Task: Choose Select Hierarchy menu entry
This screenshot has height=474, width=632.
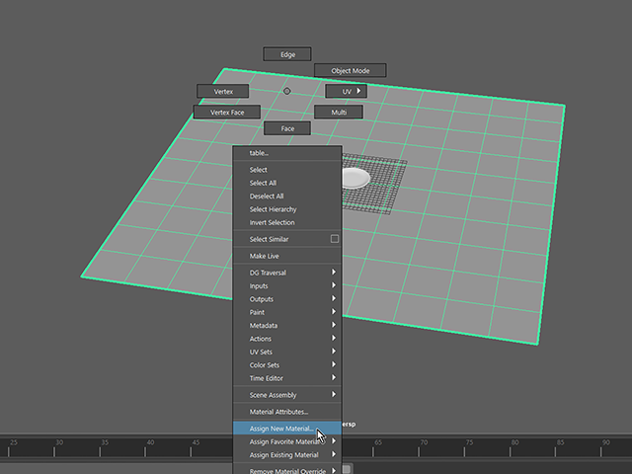Action: [x=287, y=209]
